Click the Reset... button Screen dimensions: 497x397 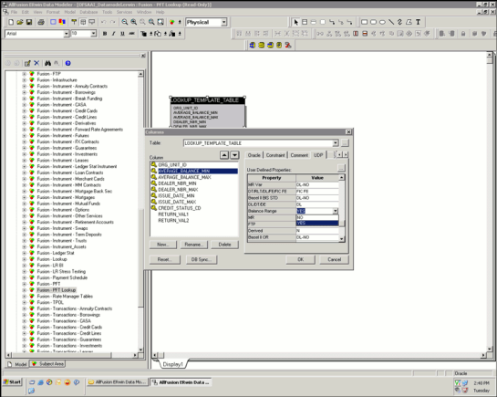164,260
